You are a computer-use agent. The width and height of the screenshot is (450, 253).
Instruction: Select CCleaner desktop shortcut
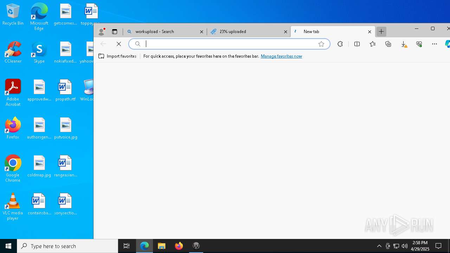coord(13,53)
